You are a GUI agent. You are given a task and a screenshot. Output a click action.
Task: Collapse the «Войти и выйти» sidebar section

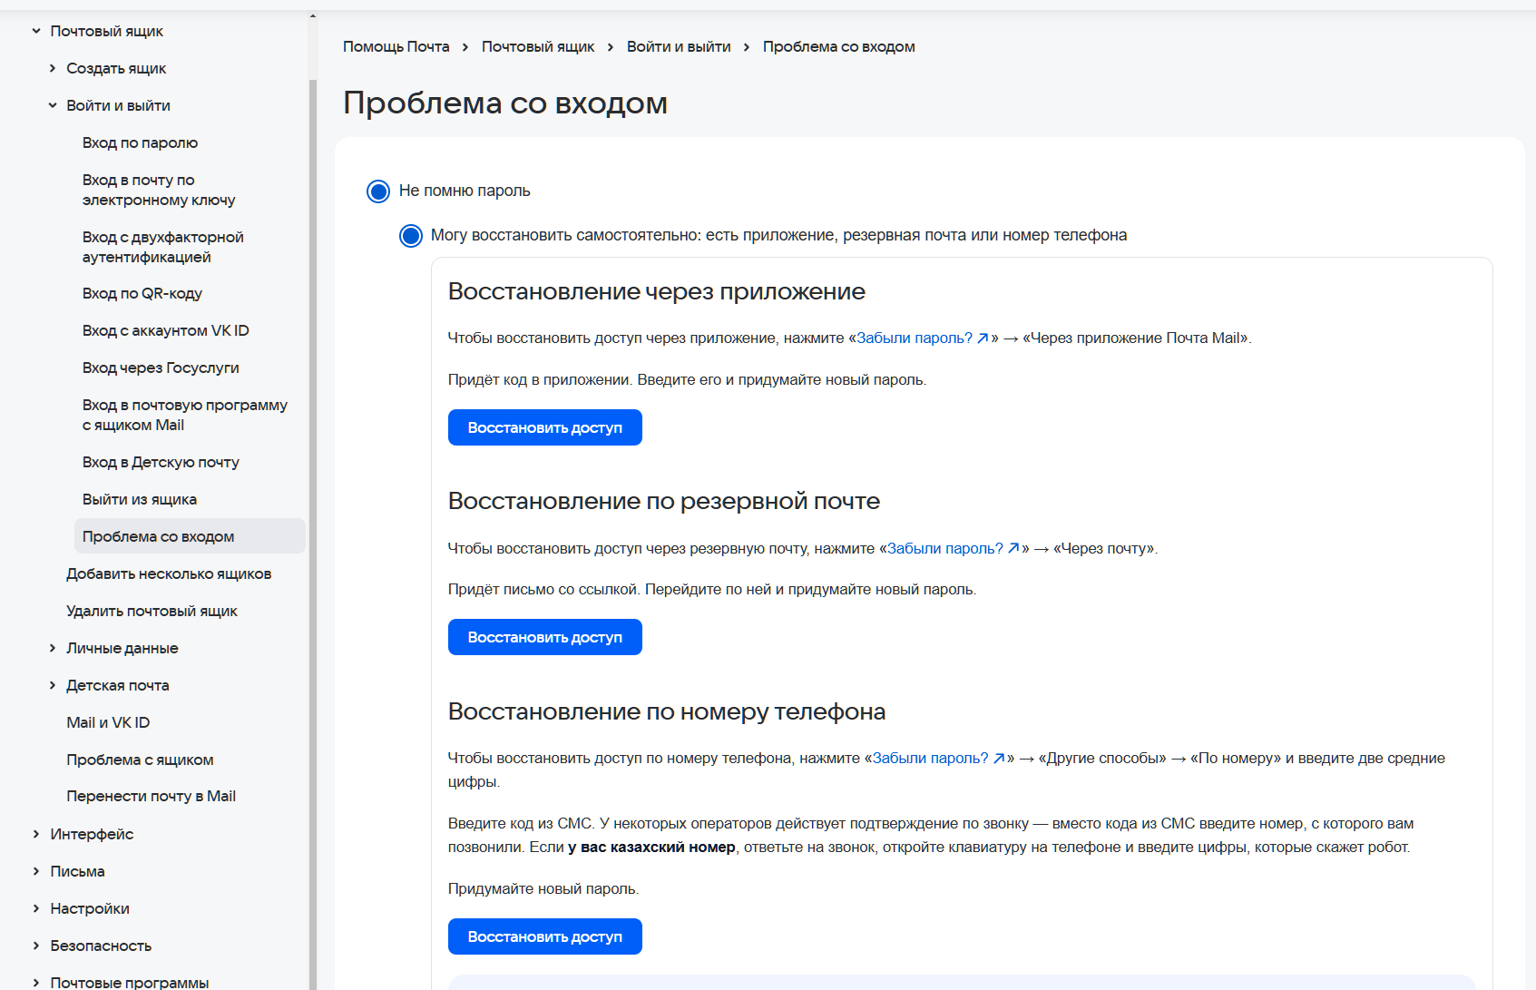point(53,105)
